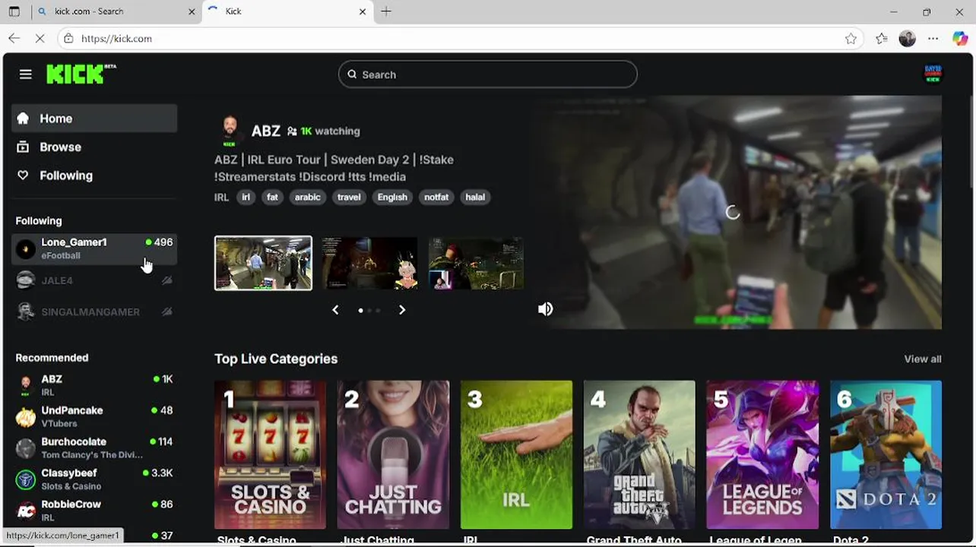The height and width of the screenshot is (547, 976).
Task: Click the featured stream video player
Action: click(x=737, y=213)
